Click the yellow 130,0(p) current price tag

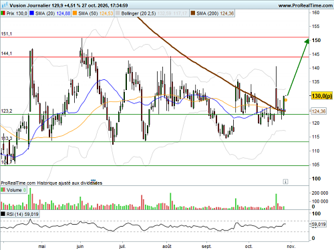pos(322,96)
